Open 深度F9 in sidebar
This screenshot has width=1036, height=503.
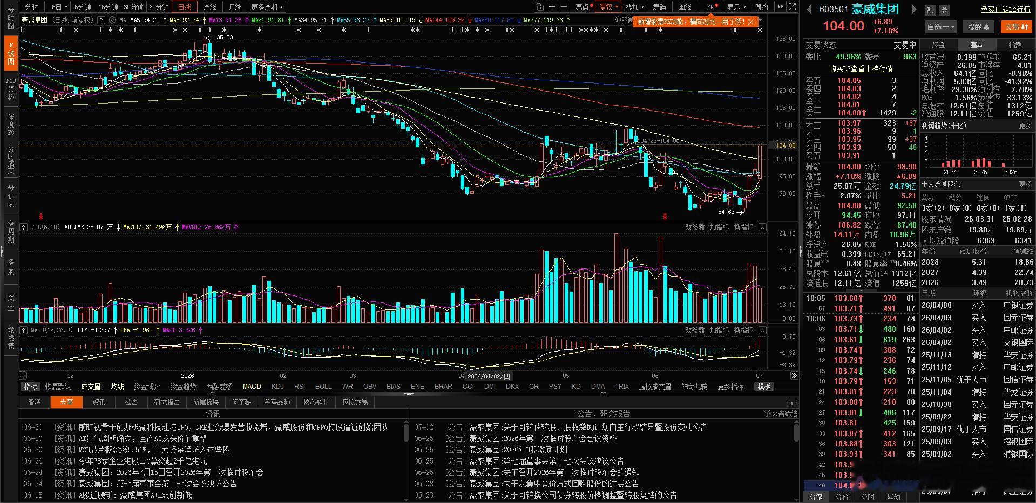tap(11, 125)
